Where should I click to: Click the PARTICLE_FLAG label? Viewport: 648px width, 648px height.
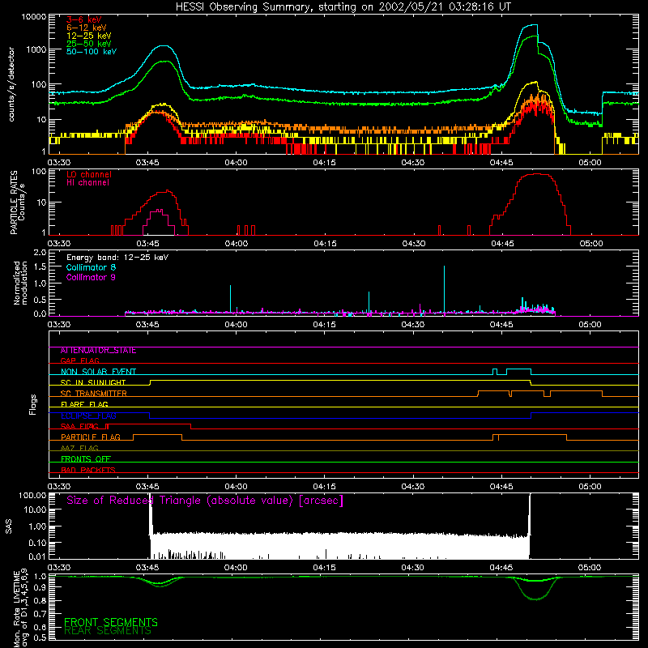coord(91,437)
